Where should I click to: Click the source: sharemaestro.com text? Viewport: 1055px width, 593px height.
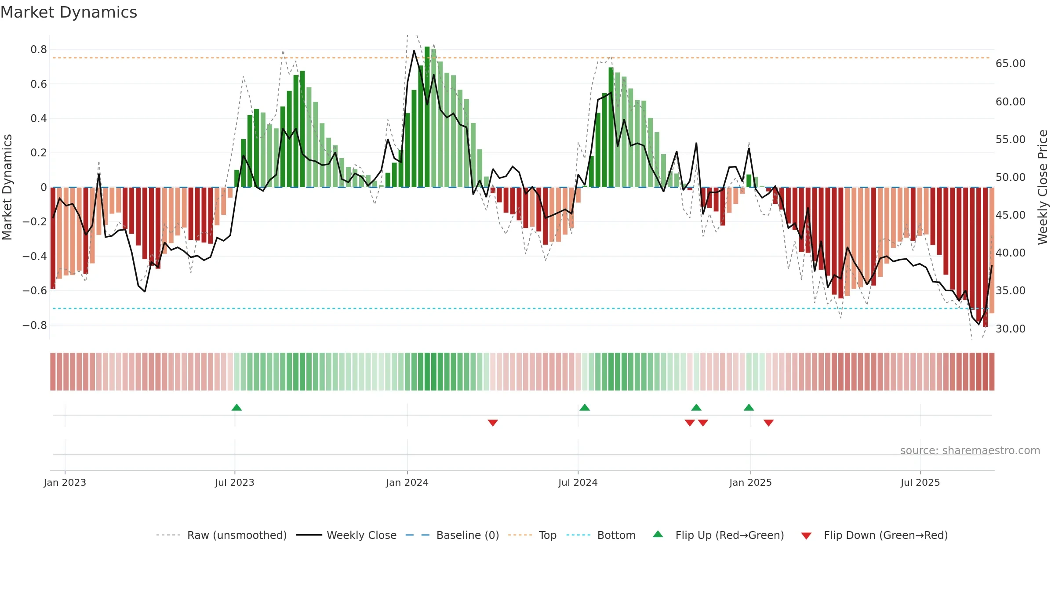(x=970, y=451)
